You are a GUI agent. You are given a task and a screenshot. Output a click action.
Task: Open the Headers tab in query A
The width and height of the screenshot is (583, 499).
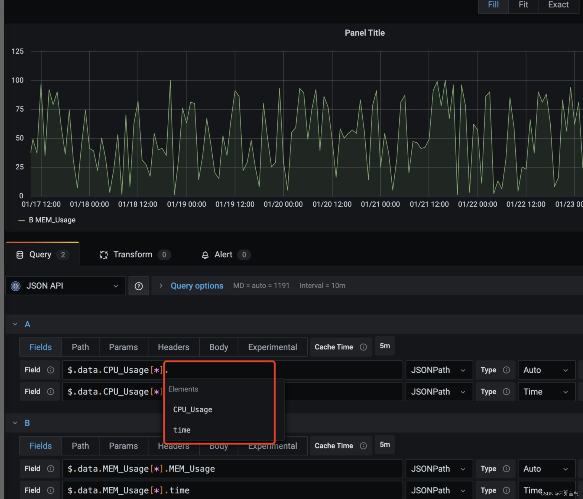click(173, 347)
